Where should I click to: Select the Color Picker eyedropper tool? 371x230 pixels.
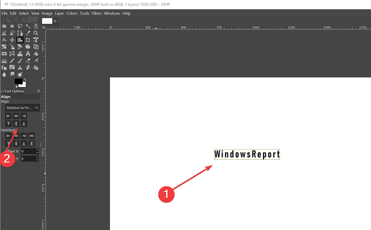[x=28, y=33]
